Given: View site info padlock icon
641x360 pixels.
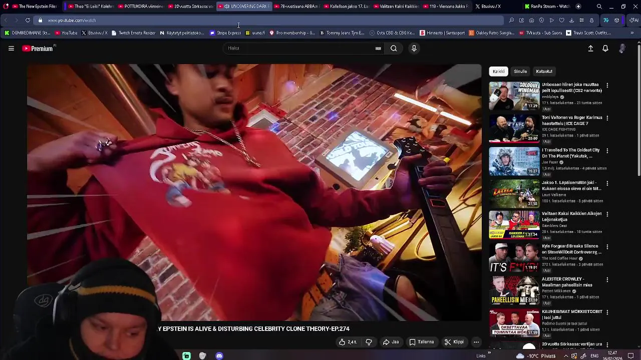Looking at the screenshot, I should point(41,20).
